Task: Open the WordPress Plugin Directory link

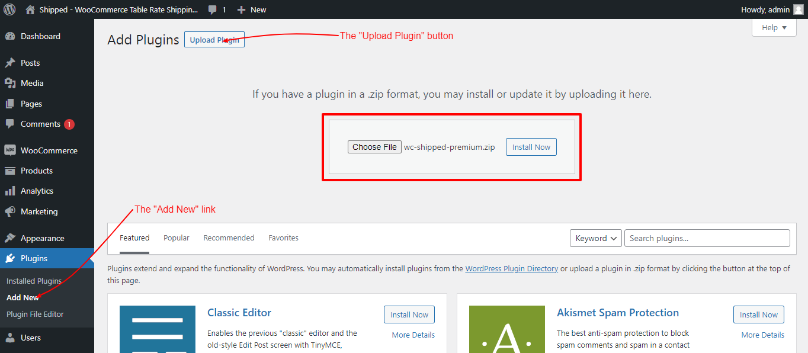Action: tap(512, 268)
